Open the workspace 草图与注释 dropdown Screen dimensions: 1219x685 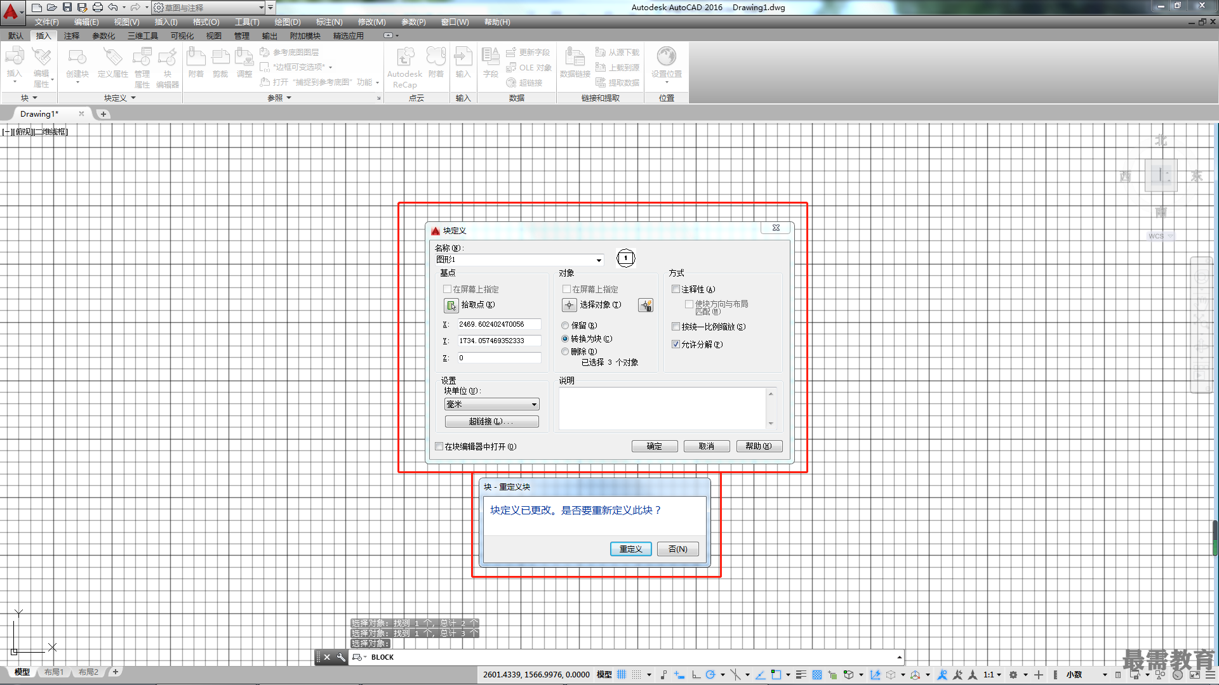(261, 8)
